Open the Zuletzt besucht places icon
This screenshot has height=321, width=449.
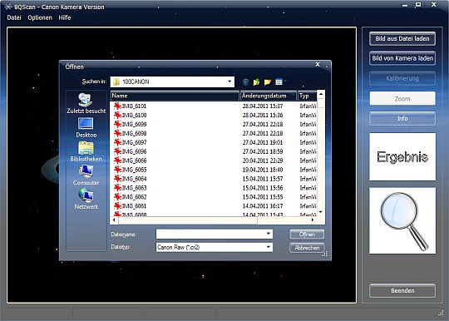click(86, 103)
